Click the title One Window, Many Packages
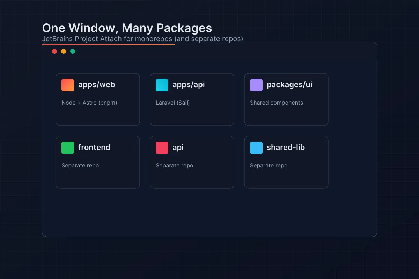The width and height of the screenshot is (419, 279). point(127,28)
